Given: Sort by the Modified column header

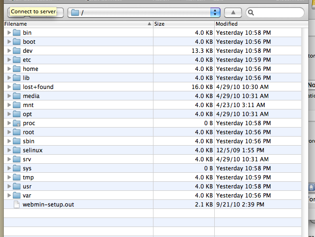Looking at the screenshot, I should [257, 24].
